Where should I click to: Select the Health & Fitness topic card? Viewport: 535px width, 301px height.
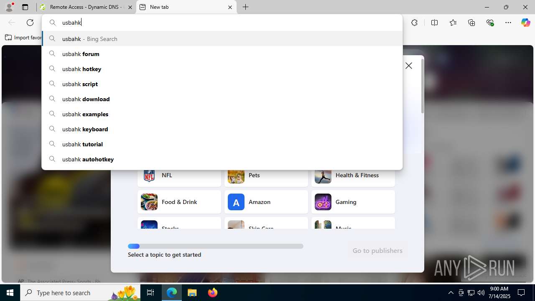point(353,178)
